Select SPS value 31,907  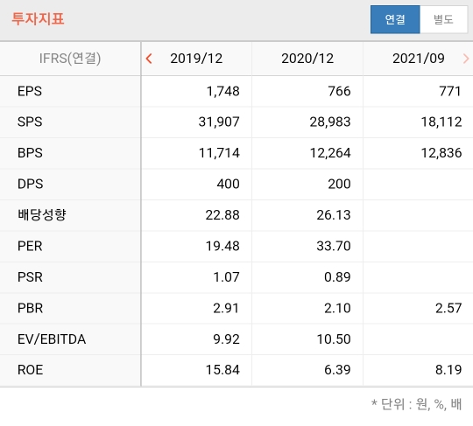click(219, 122)
